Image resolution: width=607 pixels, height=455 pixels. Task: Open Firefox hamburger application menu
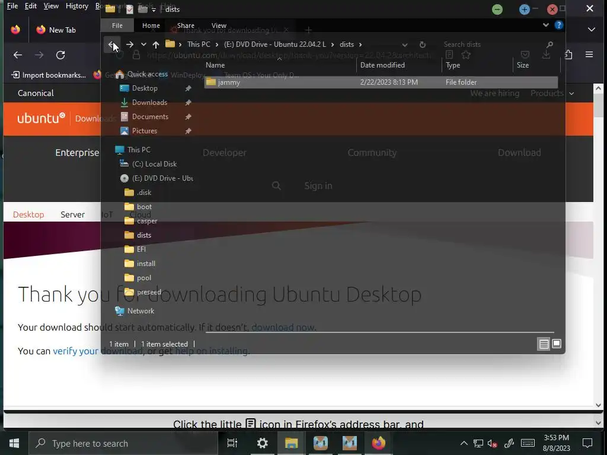(589, 55)
